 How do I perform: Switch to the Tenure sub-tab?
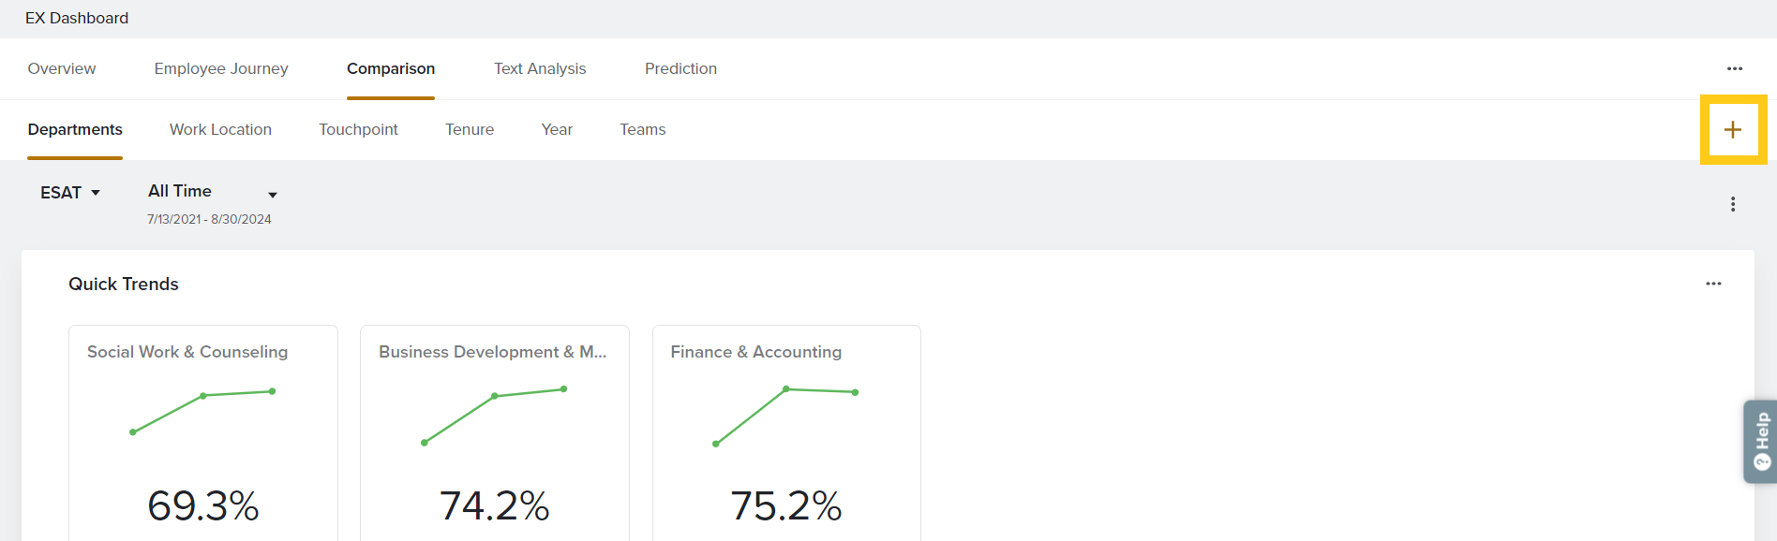470,129
